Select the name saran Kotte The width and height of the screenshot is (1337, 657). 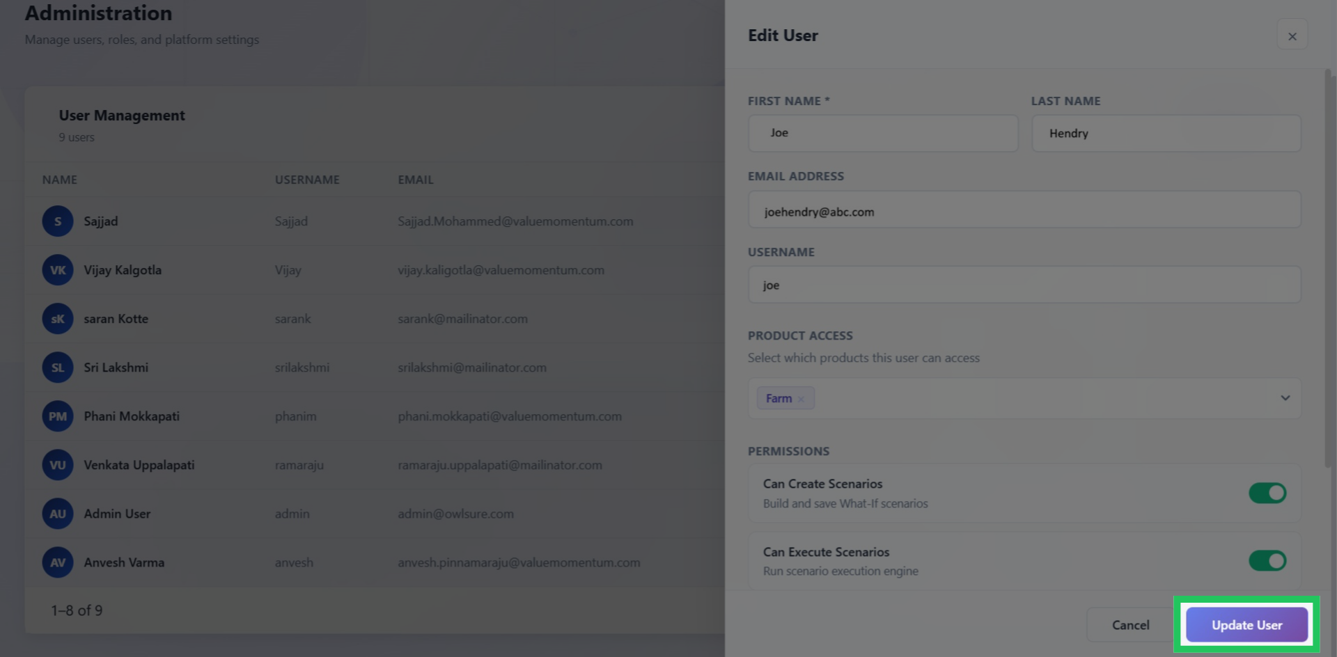pos(116,319)
